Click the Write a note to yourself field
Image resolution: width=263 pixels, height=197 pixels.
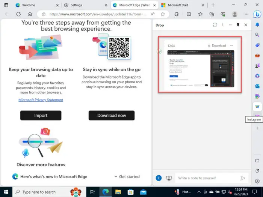(208, 178)
